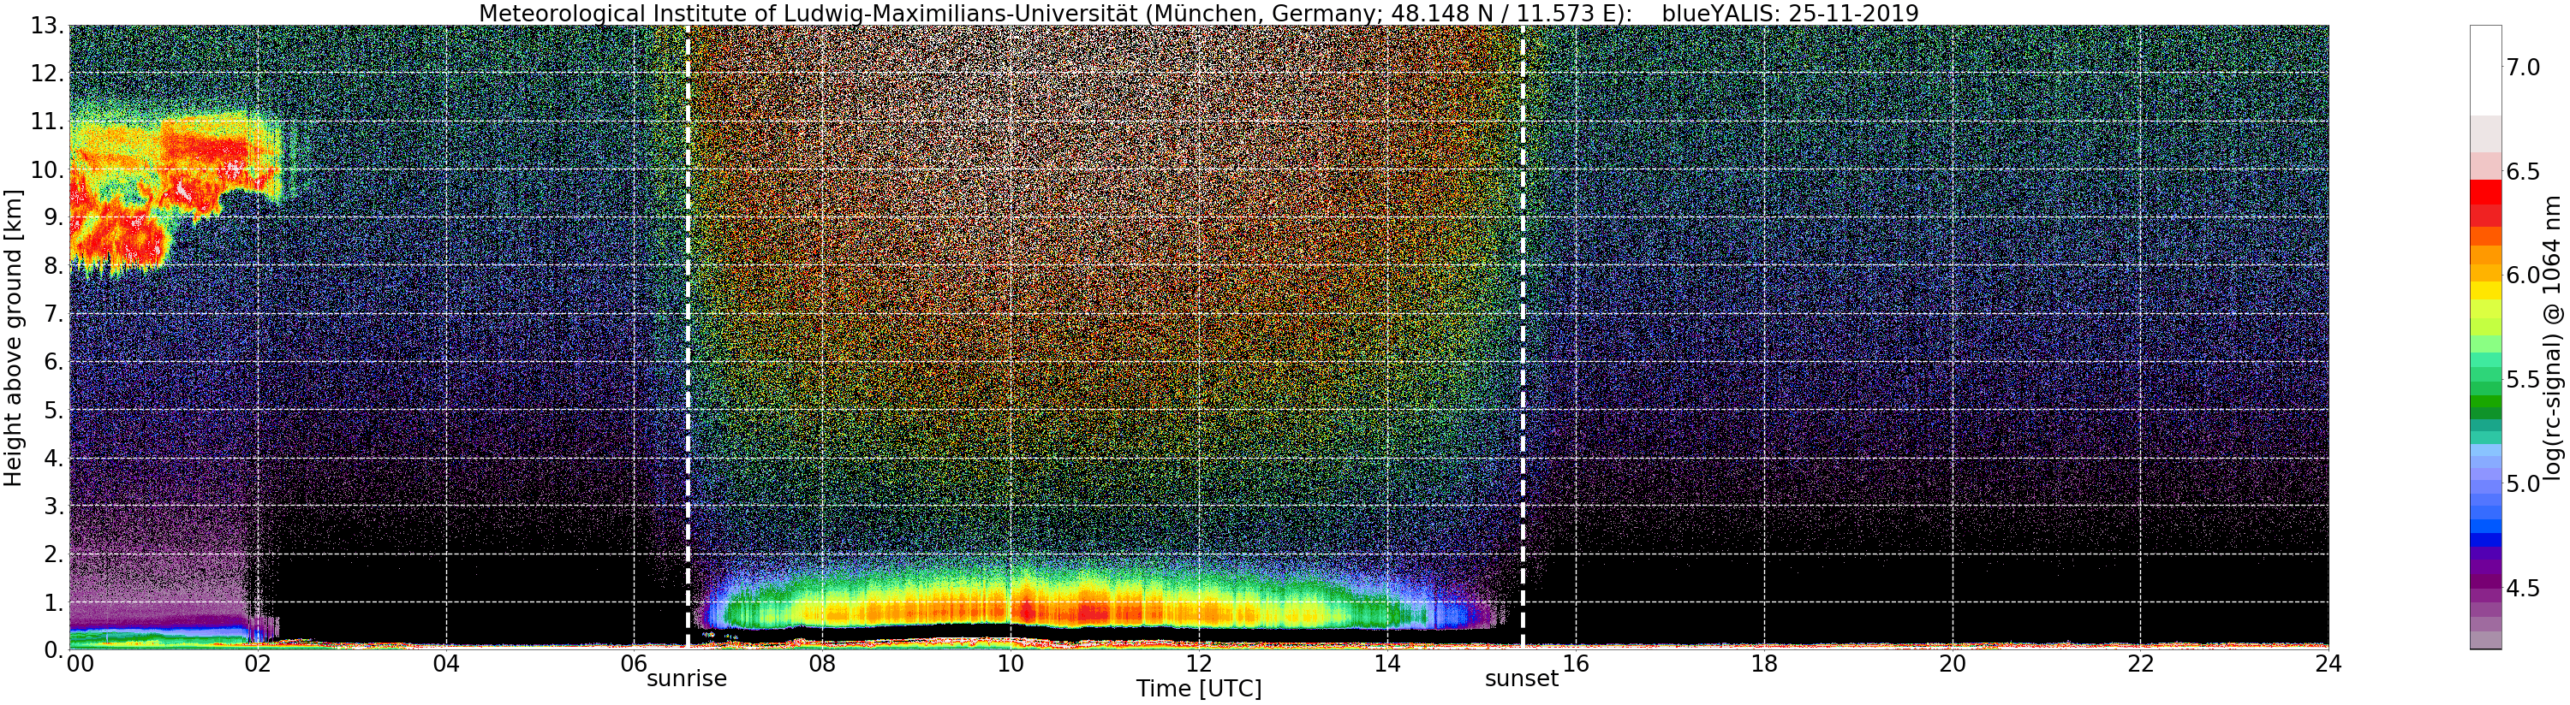This screenshot has height=705, width=2570.
Task: Click the purple colorbar segment near 4.5
Action: tap(2485, 580)
